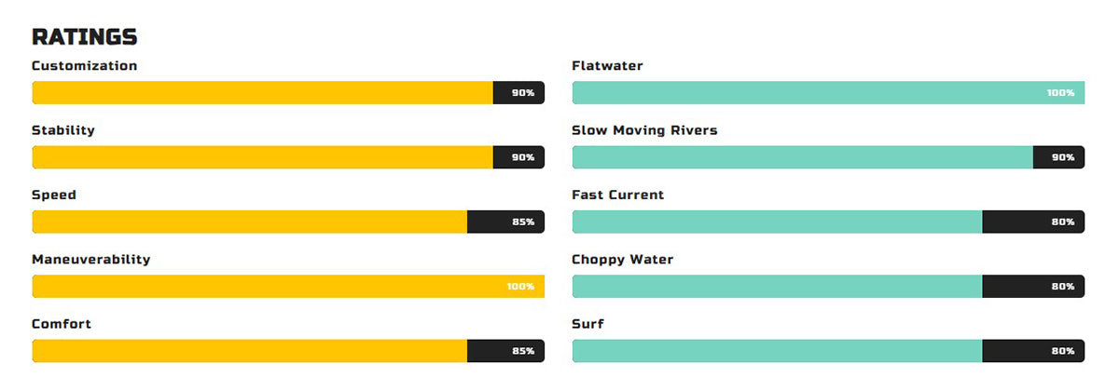Click the Fast Current rating bar
The image size is (1119, 391).
(x=828, y=222)
